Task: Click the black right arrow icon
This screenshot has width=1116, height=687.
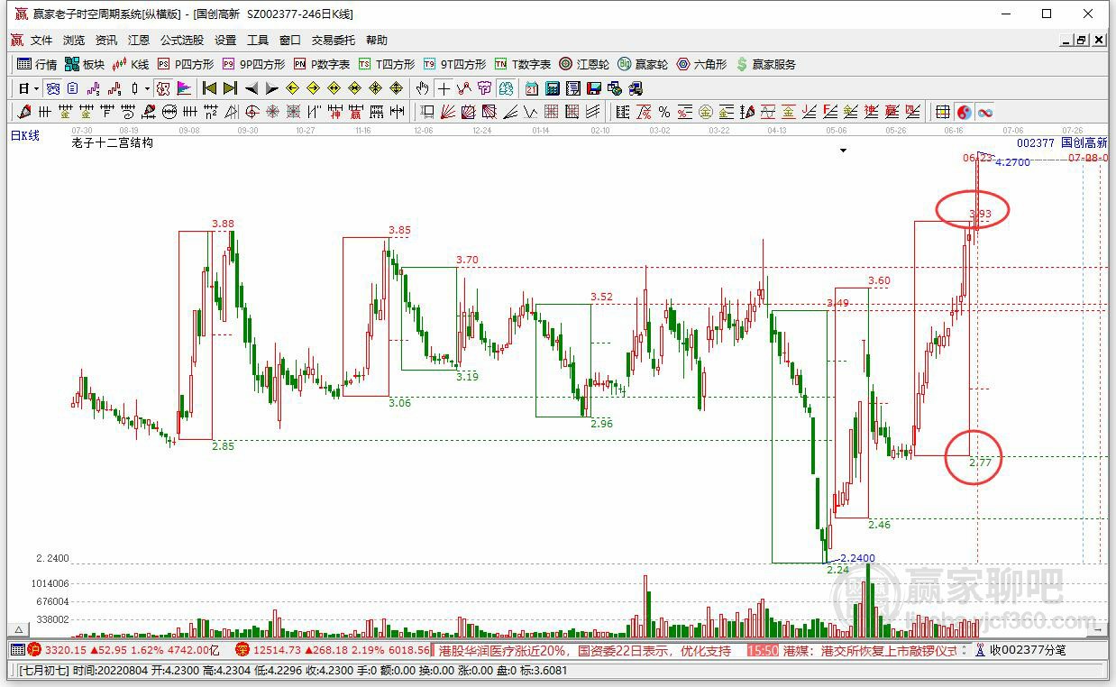Action: click(271, 88)
